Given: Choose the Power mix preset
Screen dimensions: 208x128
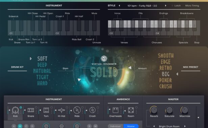Looking at the screenshot, I should point(166,80).
